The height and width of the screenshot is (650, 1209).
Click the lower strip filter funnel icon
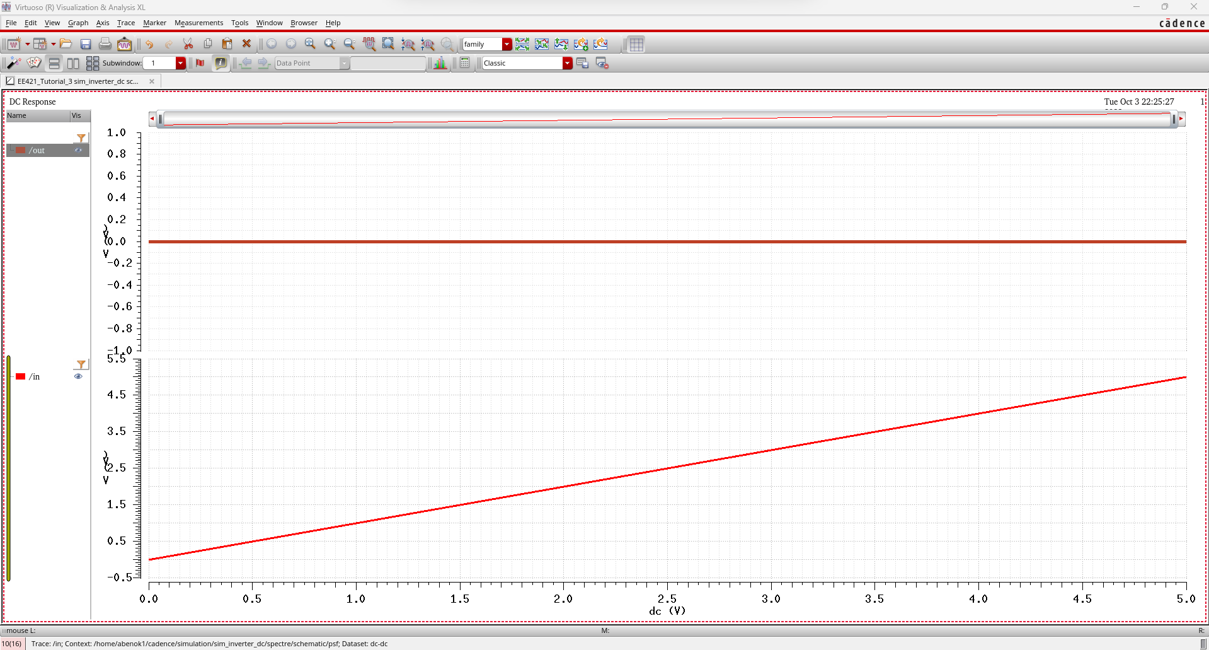[81, 364]
